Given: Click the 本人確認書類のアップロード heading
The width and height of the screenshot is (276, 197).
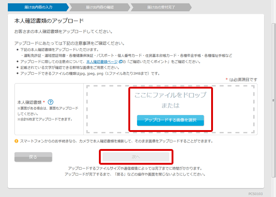Looking at the screenshot, I should tap(49, 21).
